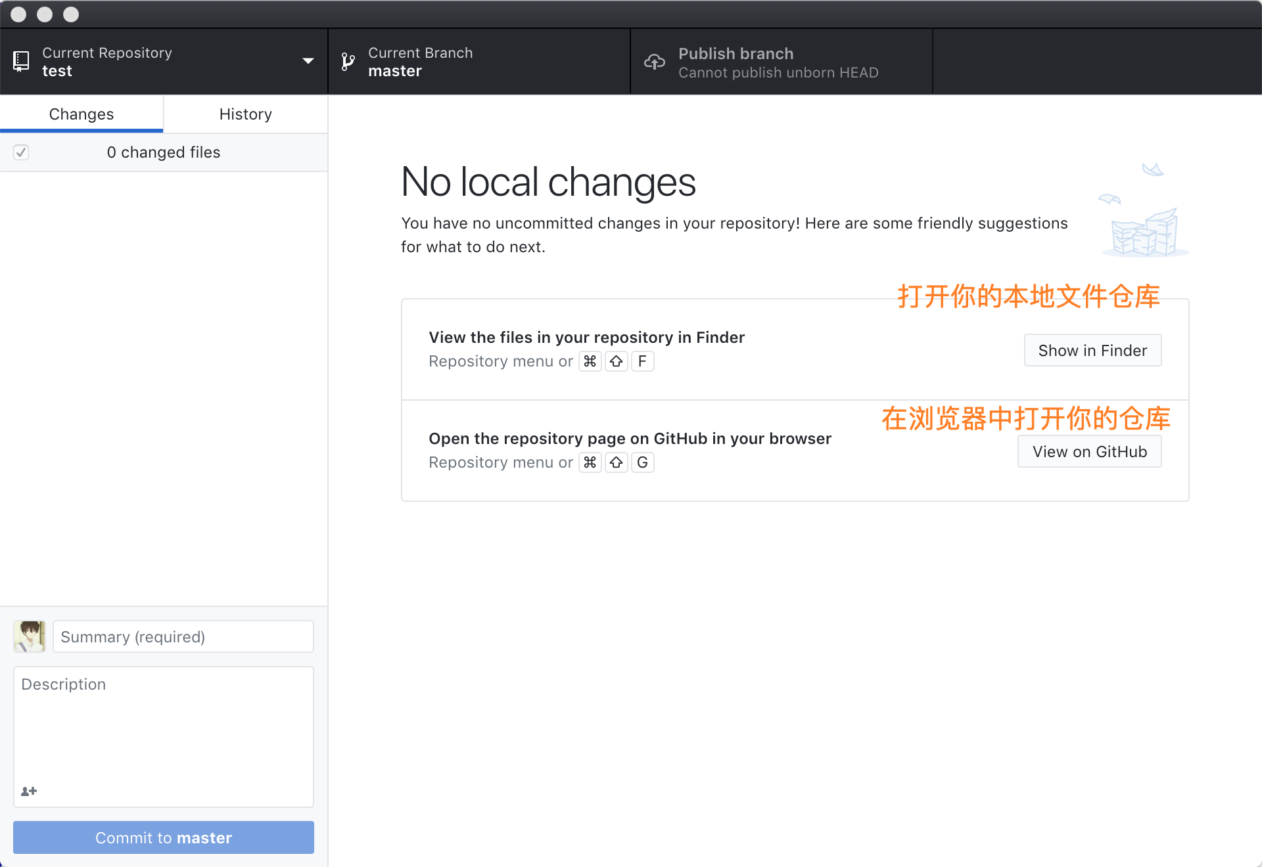1262x867 pixels.
Task: Toggle the changed files checkbox
Action: pyautogui.click(x=21, y=152)
